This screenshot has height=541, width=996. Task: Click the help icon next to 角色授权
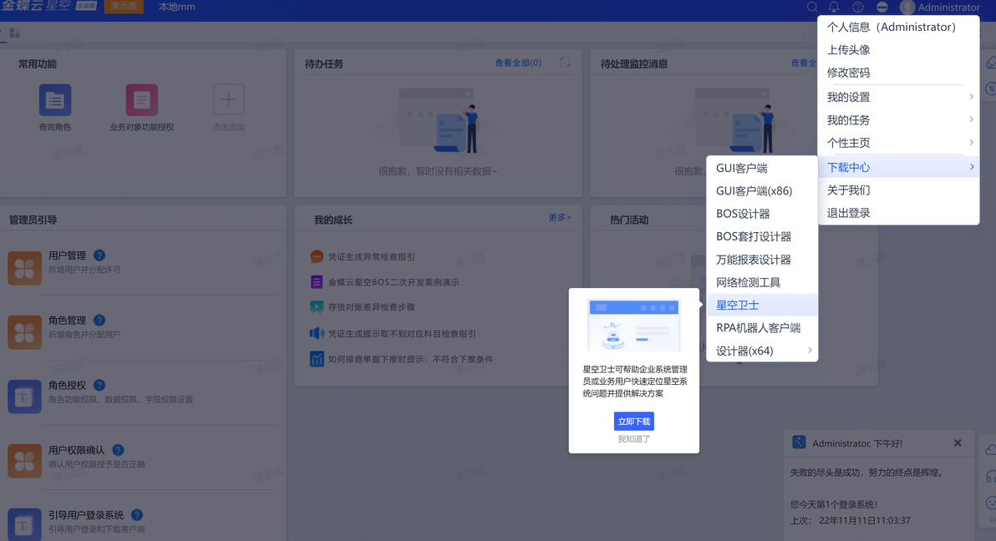pos(99,385)
